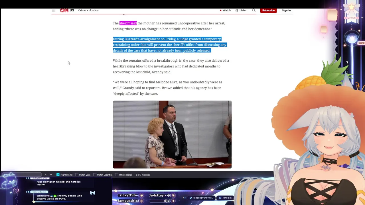Viewport: 365px width, 205px height.
Task: Click the red Subscribe button
Action: [268, 10]
